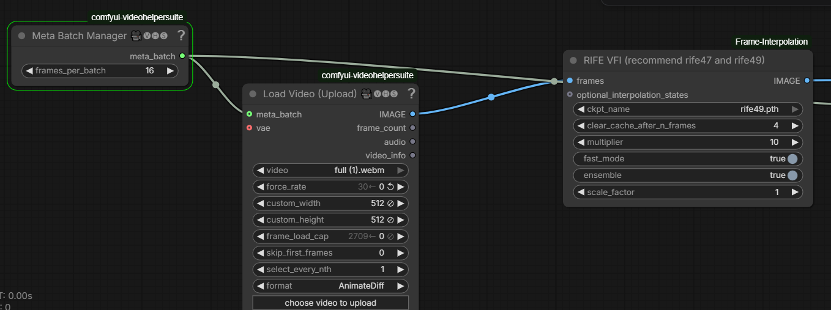Increase select_every_nth with right arrow
The height and width of the screenshot is (310, 831).
pyautogui.click(x=401, y=269)
